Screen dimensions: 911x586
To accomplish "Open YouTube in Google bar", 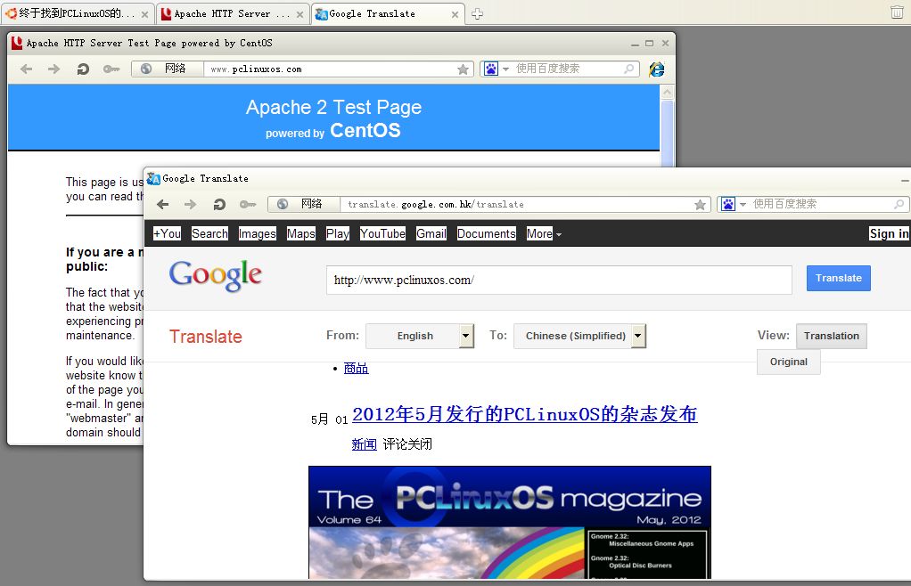I will (x=383, y=233).
